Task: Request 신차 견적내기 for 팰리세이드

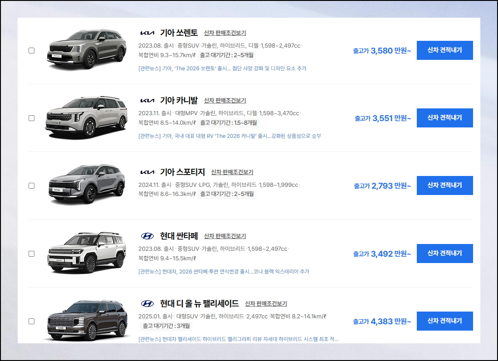Action: (x=444, y=321)
